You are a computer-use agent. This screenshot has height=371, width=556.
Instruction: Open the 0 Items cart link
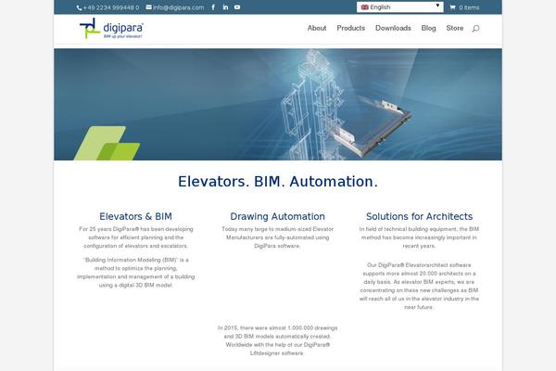click(469, 7)
